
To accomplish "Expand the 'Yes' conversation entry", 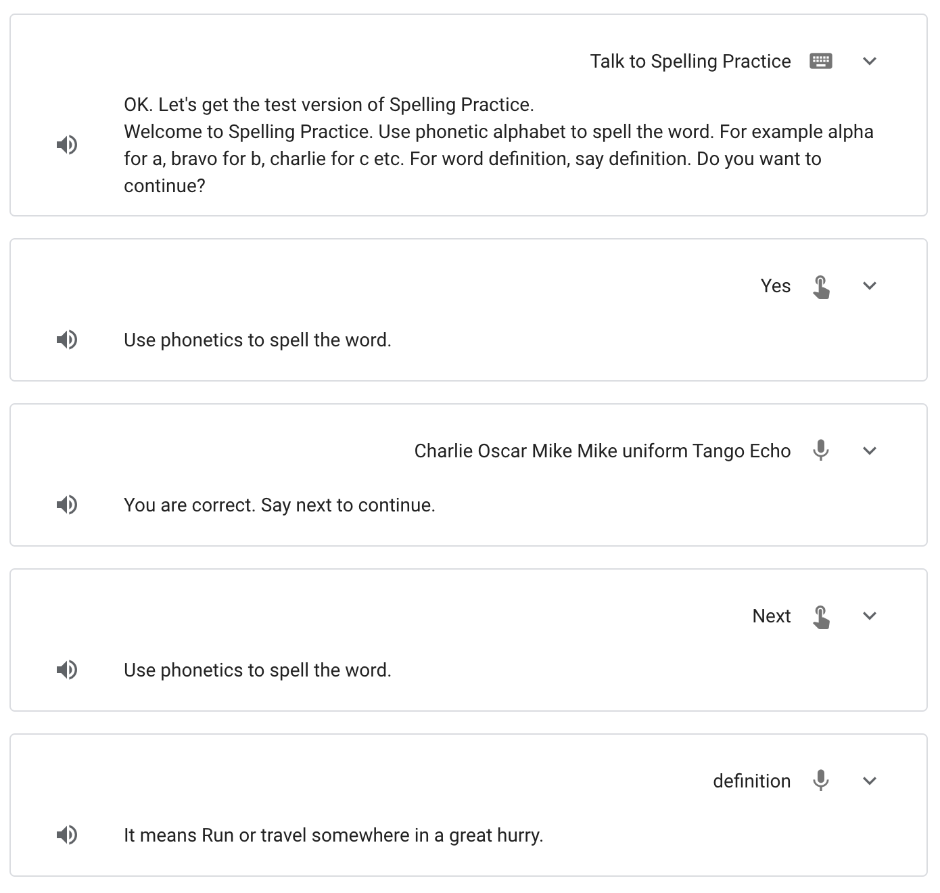I will (x=870, y=285).
